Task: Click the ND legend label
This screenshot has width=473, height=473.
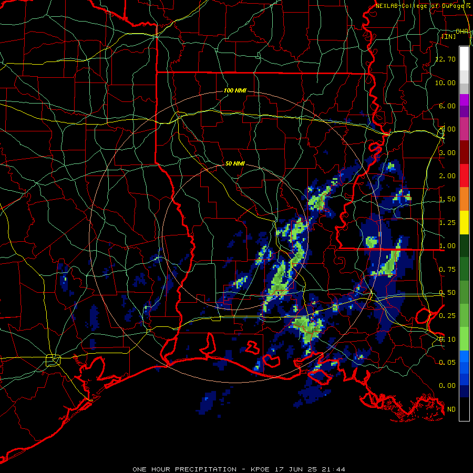Action: tap(451, 409)
